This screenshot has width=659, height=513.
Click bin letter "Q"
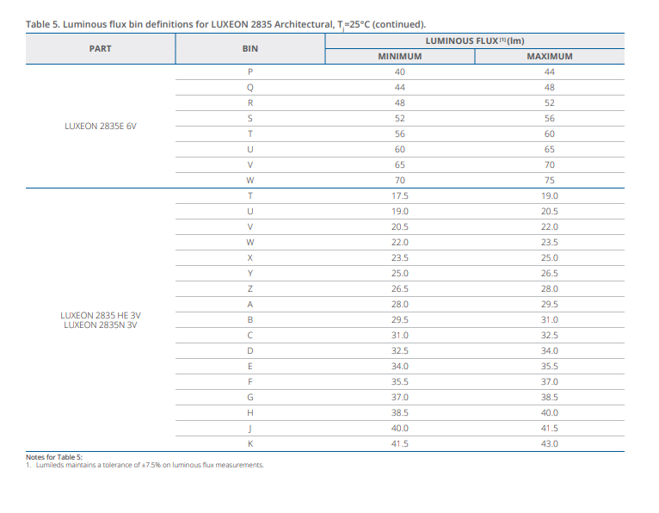(x=250, y=88)
